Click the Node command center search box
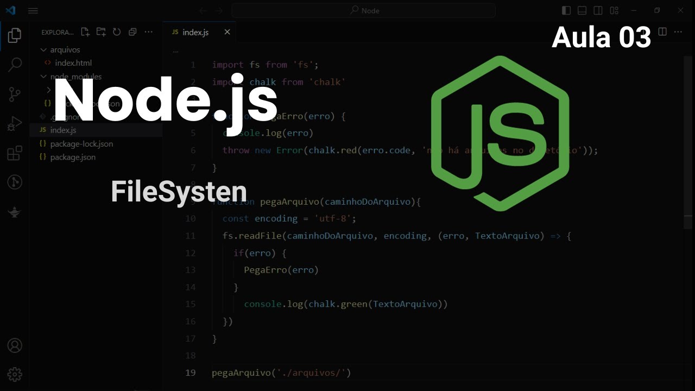This screenshot has height=391, width=695. point(364,10)
